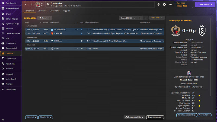
Task: Toggle checkbox on Le Puy Foot 43 row
Action: 26,30
